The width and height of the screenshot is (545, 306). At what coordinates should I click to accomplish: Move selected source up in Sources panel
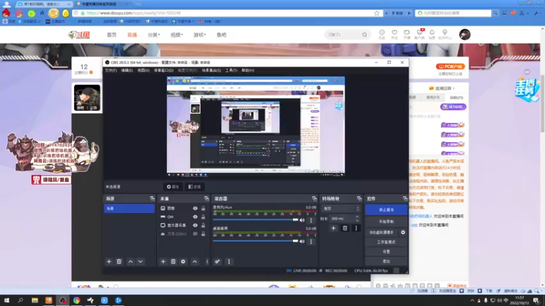tap(195, 262)
